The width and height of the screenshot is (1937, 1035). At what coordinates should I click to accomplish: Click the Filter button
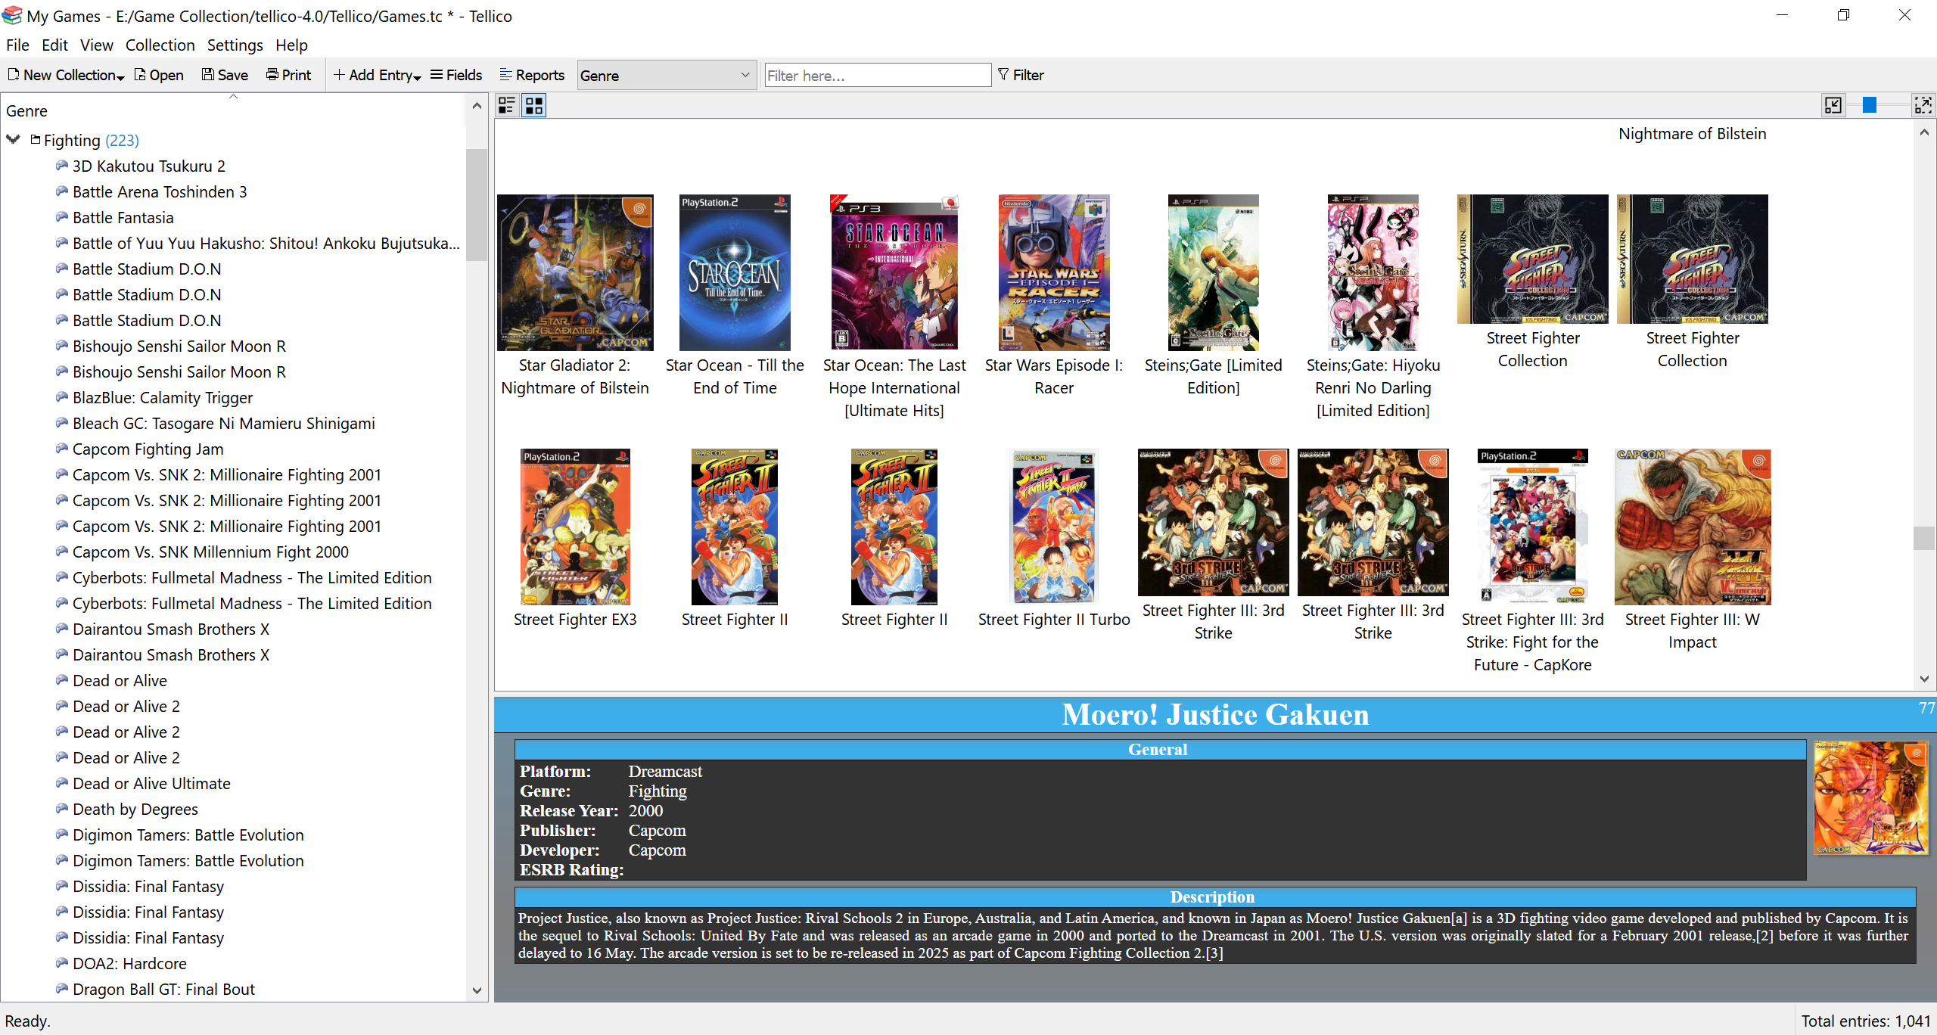coord(1021,75)
